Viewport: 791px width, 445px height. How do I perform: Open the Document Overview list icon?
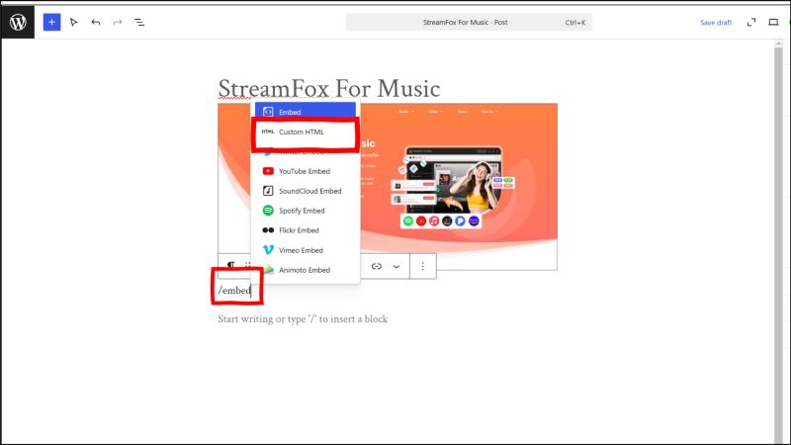pyautogui.click(x=139, y=22)
